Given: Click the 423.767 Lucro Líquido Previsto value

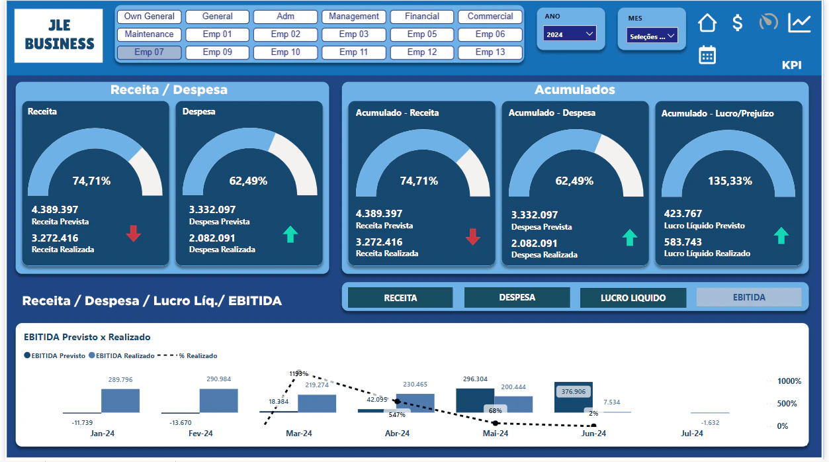Looking at the screenshot, I should (x=683, y=214).
